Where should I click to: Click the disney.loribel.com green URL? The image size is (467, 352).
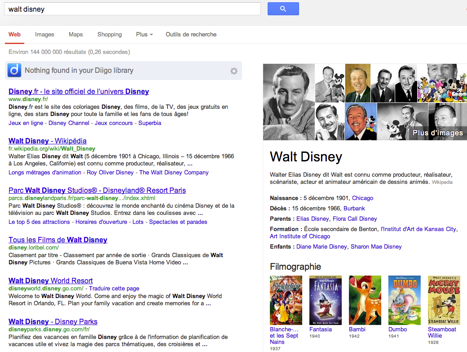pos(34,248)
